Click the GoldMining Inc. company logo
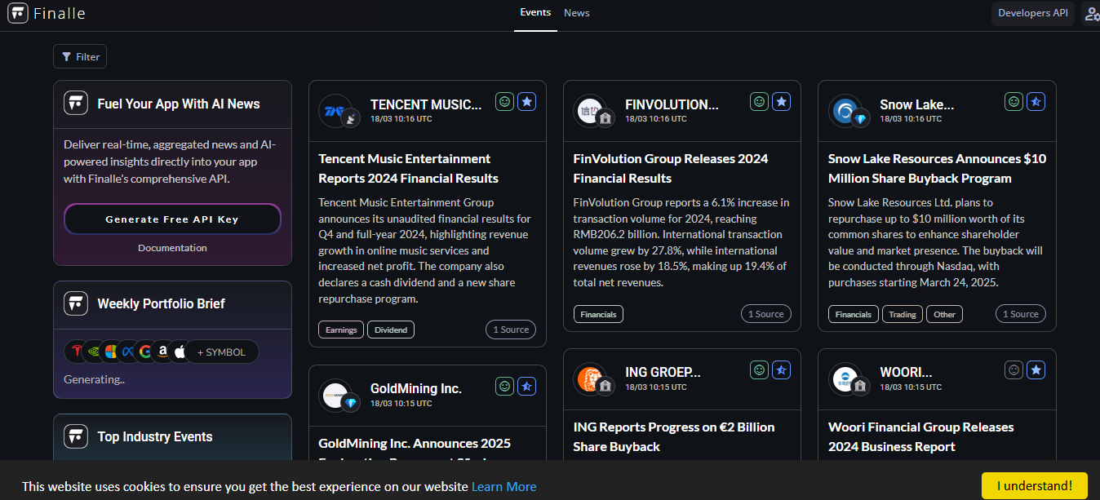This screenshot has height=500, width=1100. click(335, 396)
